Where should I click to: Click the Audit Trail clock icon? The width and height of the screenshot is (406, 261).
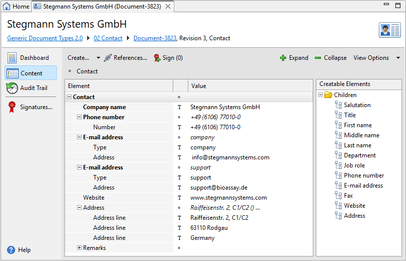[x=12, y=88]
